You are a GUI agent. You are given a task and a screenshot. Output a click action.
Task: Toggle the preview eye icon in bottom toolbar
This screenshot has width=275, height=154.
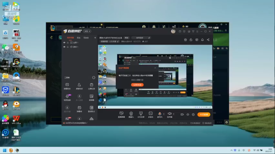[x=188, y=115]
